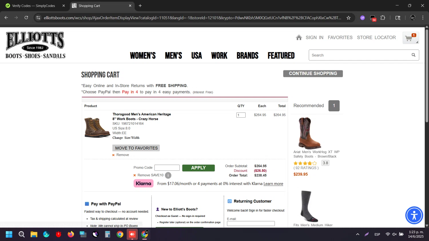Open the USA menu

coord(196,55)
